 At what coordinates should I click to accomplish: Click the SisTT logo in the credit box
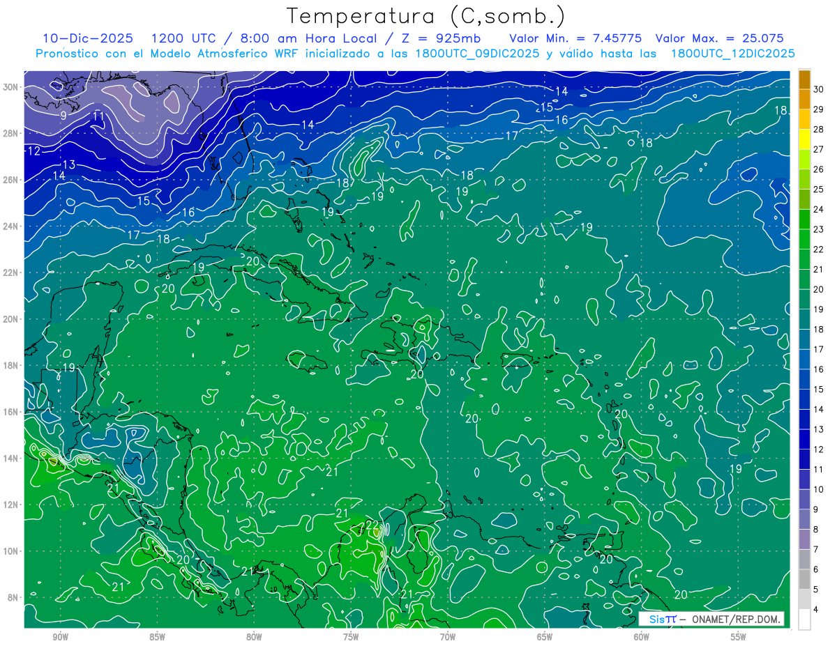662,619
